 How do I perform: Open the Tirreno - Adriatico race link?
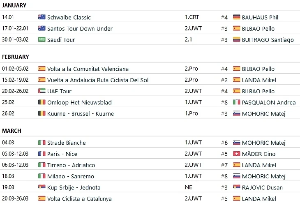71,165
